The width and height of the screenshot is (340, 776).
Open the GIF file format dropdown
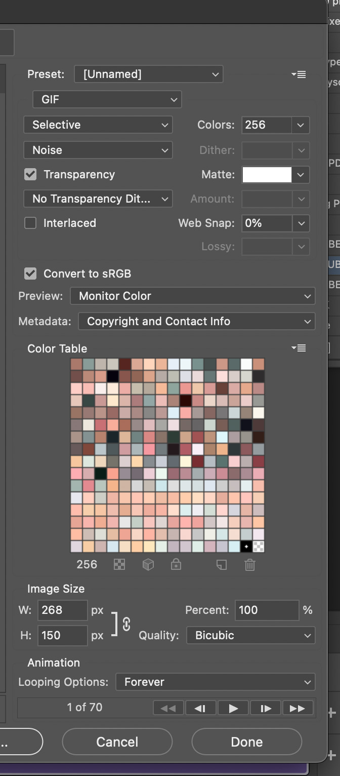point(107,99)
